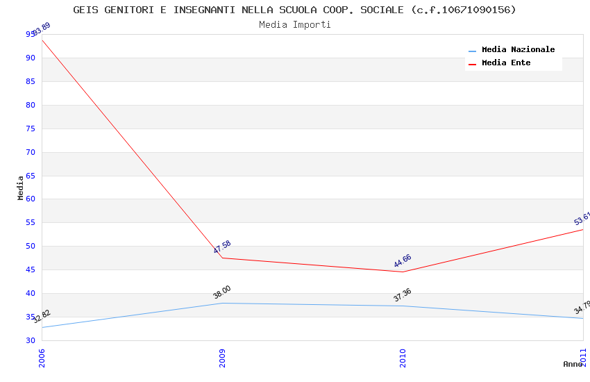Viewport: 590px width, 382px height.
Task: Click the data label 93.89
Action: click(42, 28)
